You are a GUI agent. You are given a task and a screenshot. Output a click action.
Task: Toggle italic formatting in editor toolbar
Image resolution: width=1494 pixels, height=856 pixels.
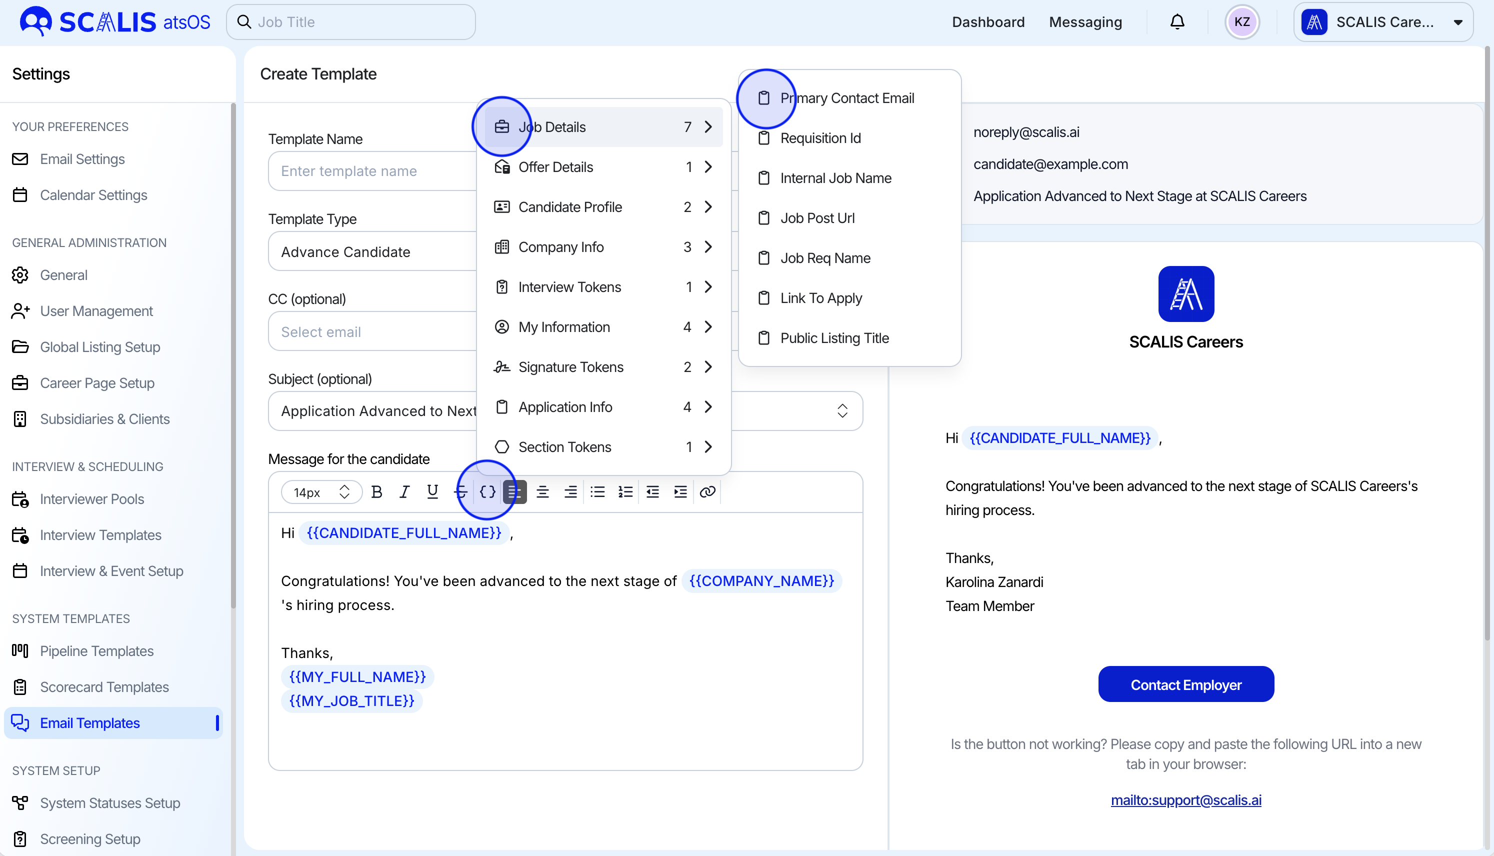point(404,492)
